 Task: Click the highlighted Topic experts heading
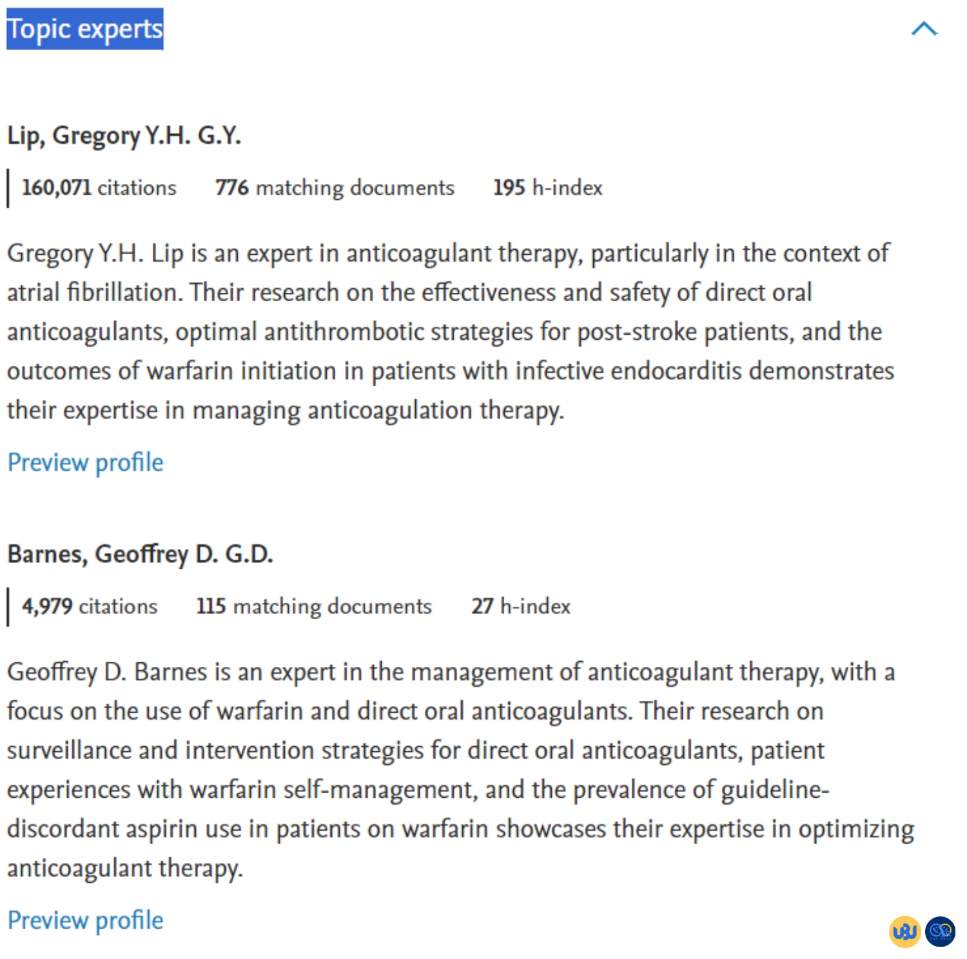click(85, 29)
